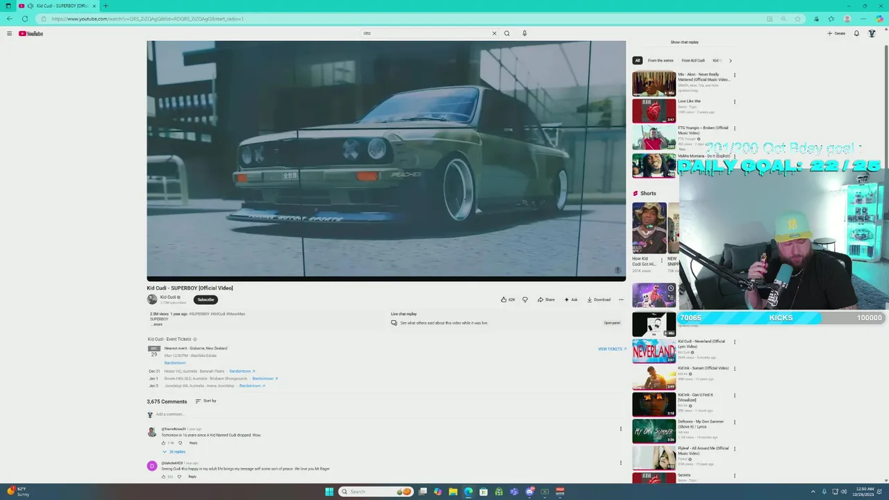The height and width of the screenshot is (500, 889).
Task: Open the Windows Start menu
Action: 329,492
